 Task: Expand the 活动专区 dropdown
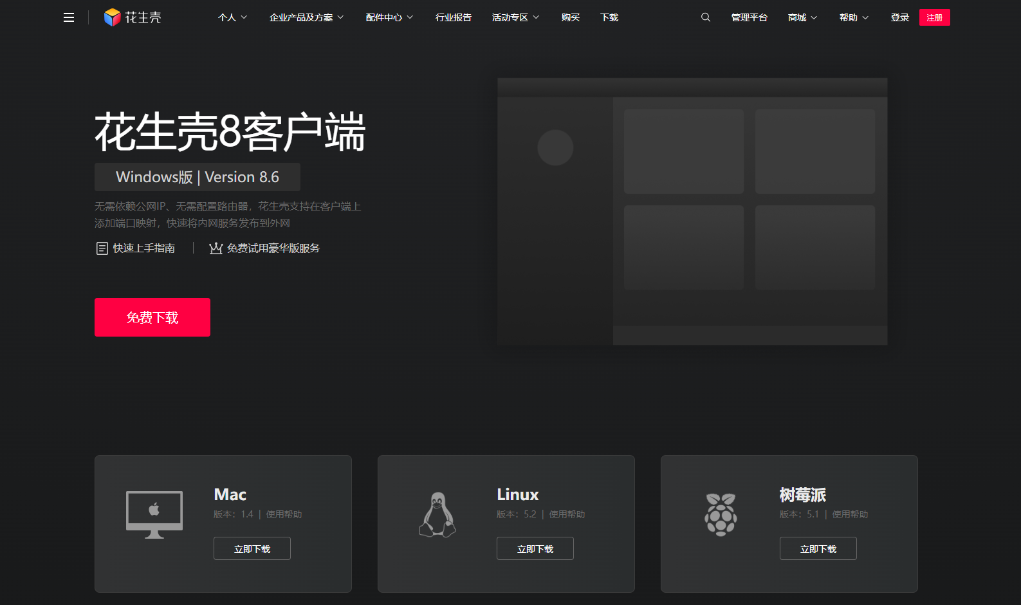click(515, 17)
